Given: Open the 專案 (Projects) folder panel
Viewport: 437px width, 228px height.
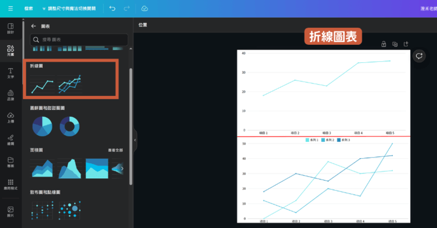Looking at the screenshot, I should click(10, 163).
